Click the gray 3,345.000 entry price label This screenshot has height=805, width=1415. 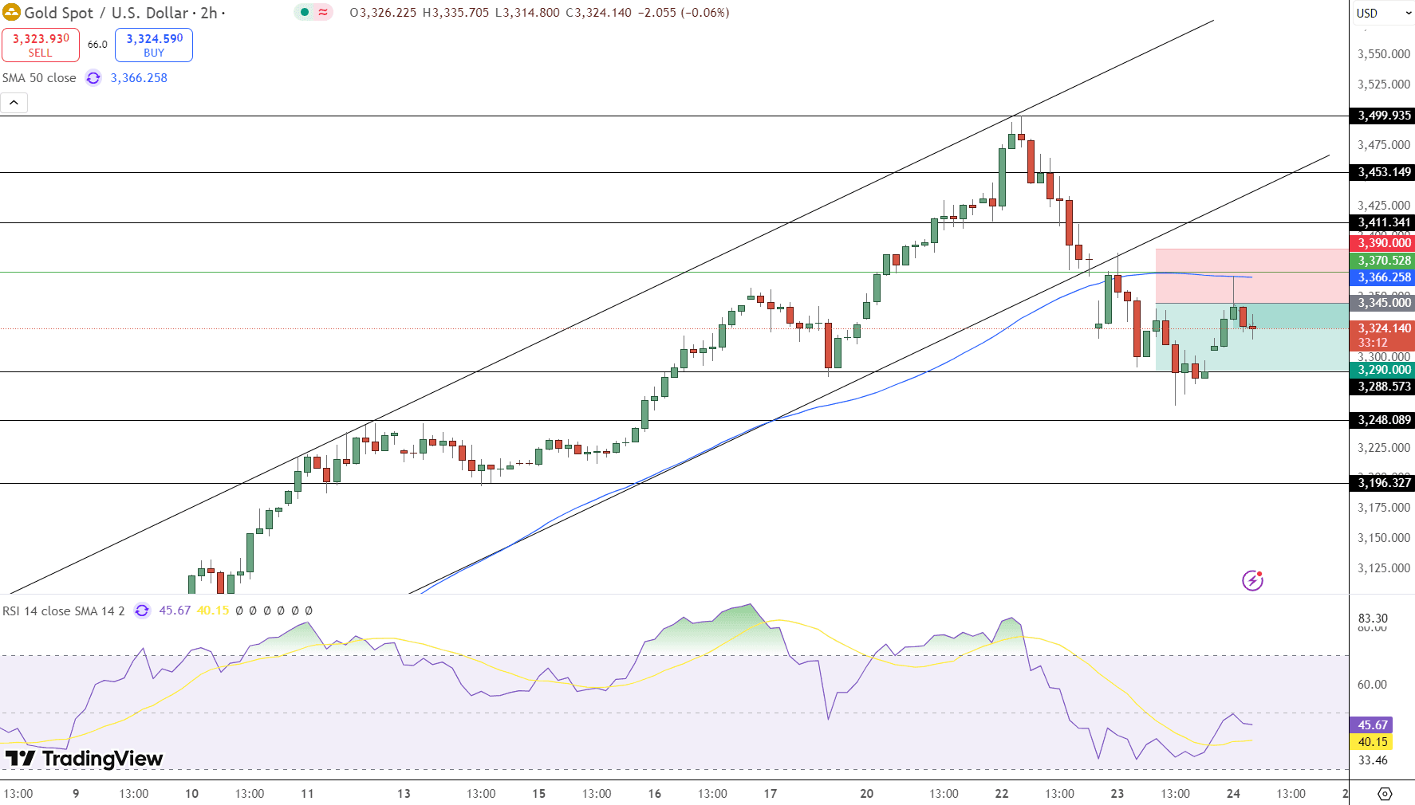(x=1382, y=303)
